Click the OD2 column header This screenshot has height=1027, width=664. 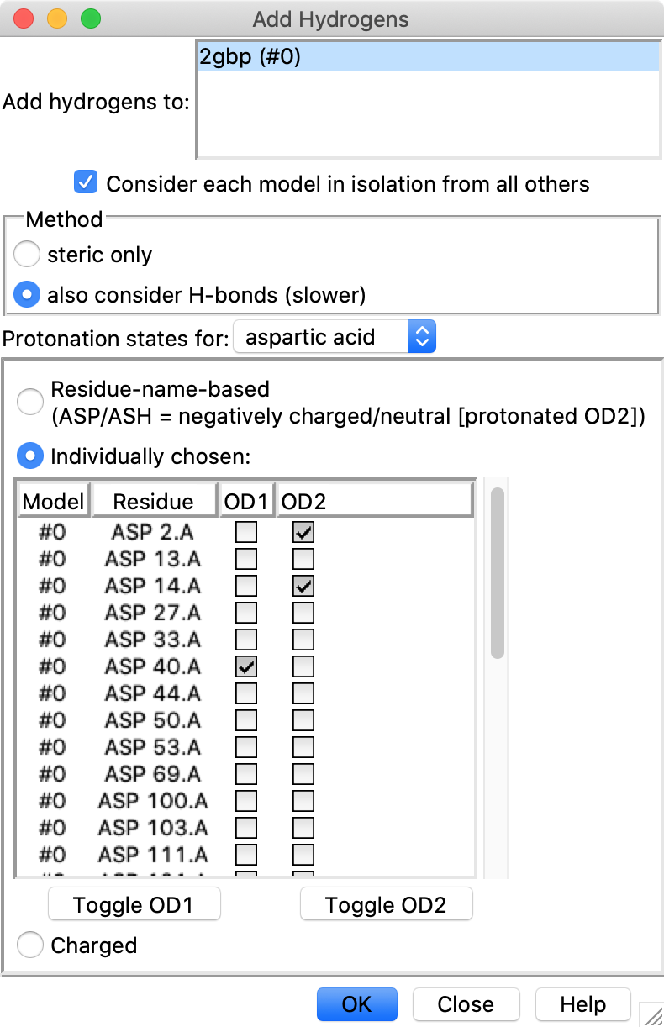click(x=375, y=502)
